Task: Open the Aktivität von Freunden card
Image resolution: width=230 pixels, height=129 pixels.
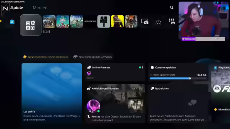Action: point(116,104)
